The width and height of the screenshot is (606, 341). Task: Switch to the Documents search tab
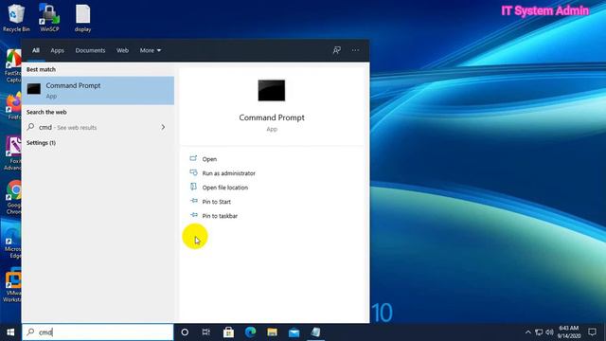point(90,50)
